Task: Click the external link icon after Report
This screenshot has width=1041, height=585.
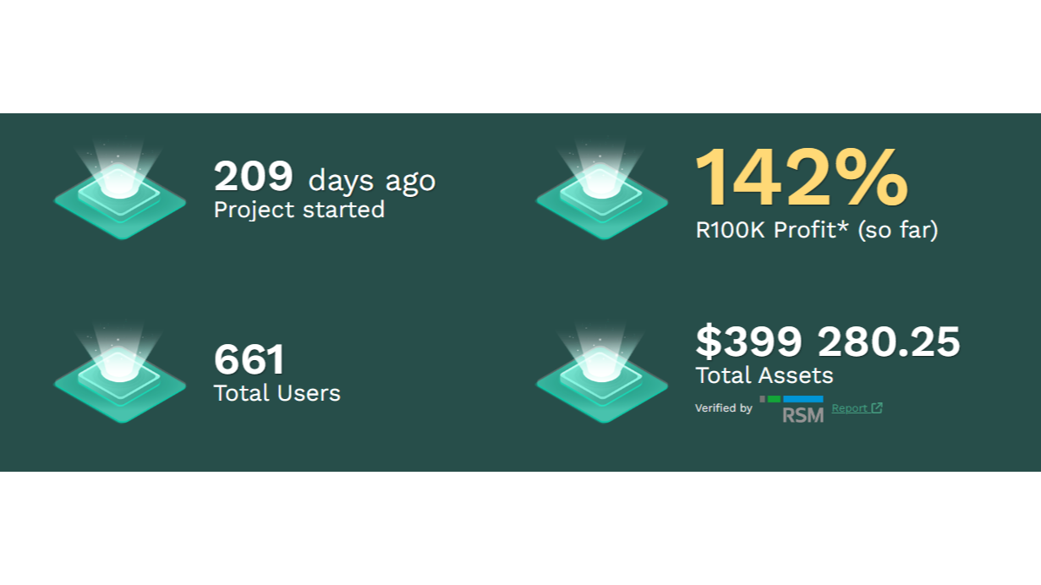Action: 877,408
